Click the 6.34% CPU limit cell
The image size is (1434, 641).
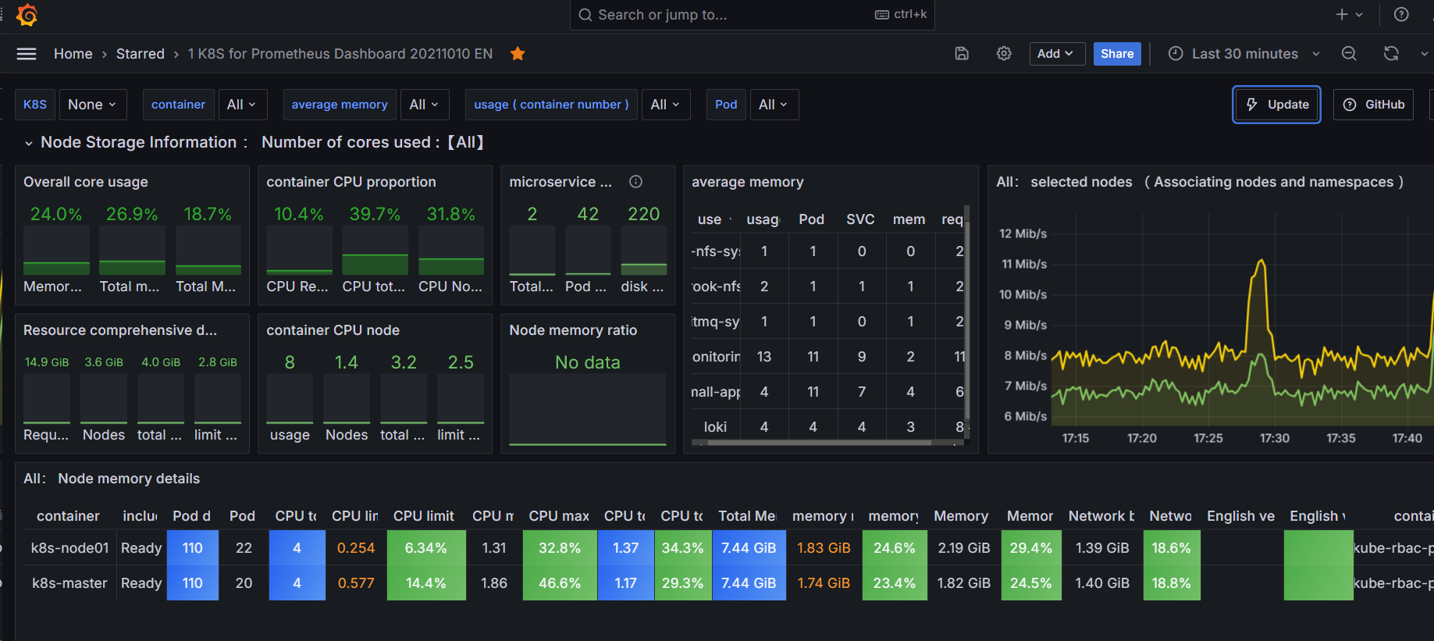point(426,548)
